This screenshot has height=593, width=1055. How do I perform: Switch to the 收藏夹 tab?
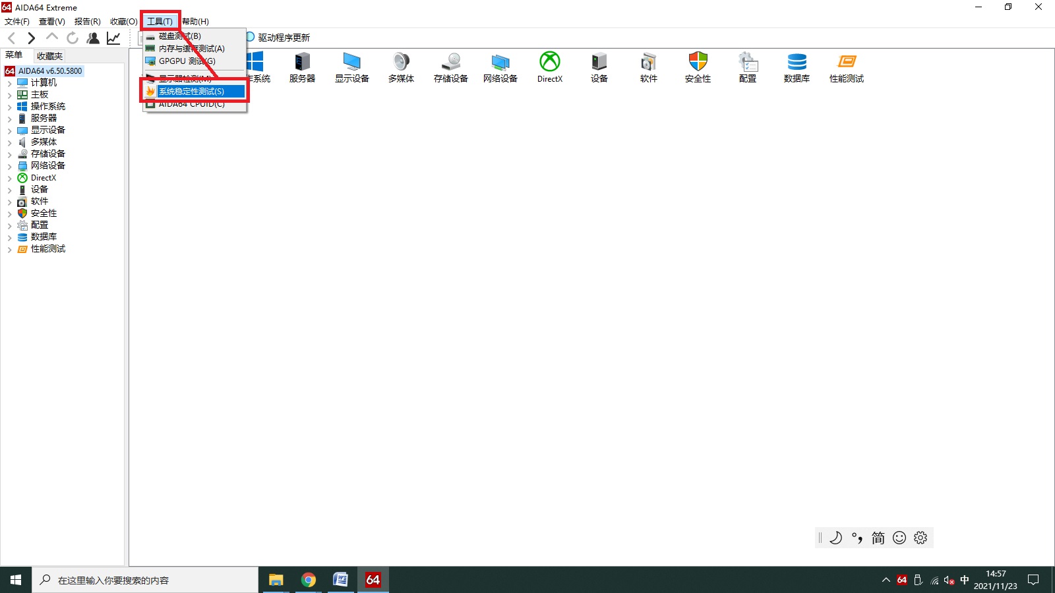[x=49, y=56]
